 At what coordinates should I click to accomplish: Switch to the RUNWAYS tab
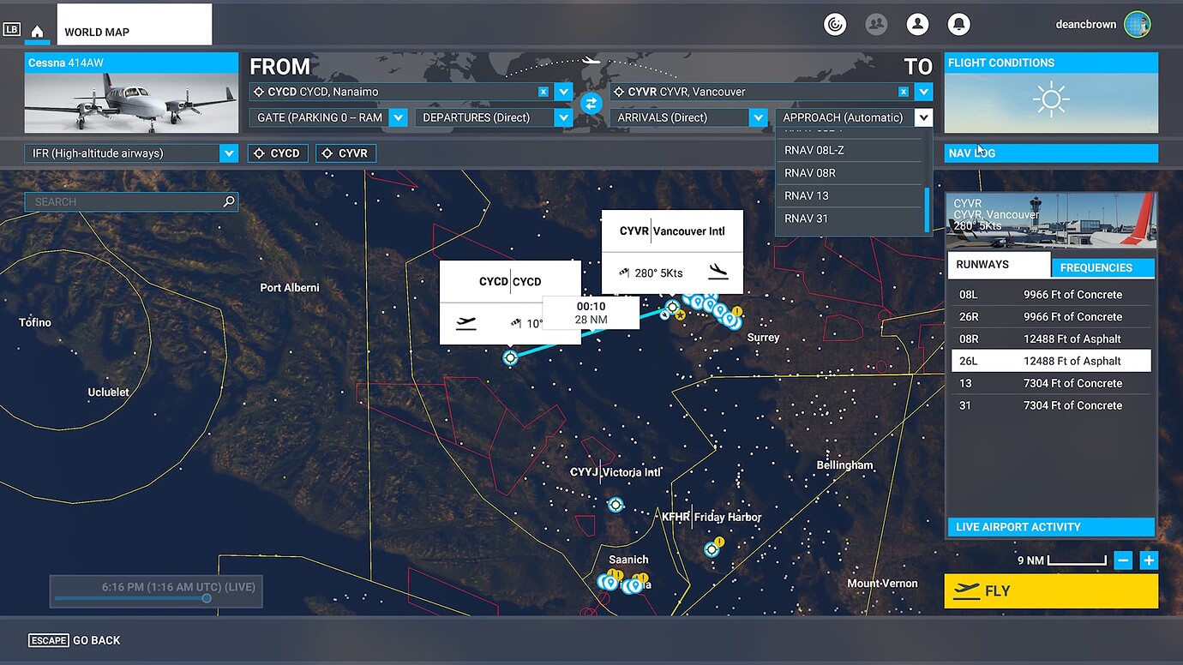999,264
